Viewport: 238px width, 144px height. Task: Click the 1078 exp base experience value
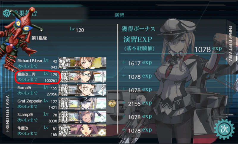point(208,49)
